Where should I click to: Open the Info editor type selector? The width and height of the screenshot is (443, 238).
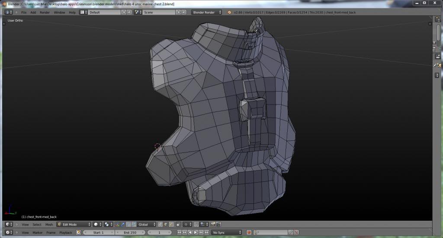(9, 12)
